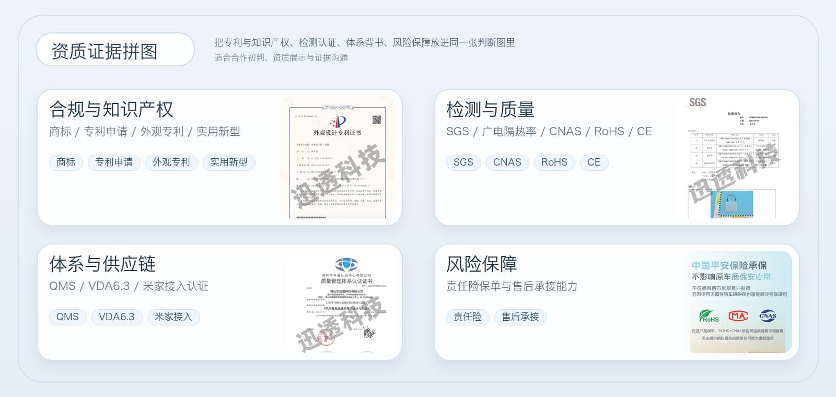Viewport: 836px width, 397px height.
Task: Click the text 不影响原车质保安心用
Action: click(x=731, y=277)
